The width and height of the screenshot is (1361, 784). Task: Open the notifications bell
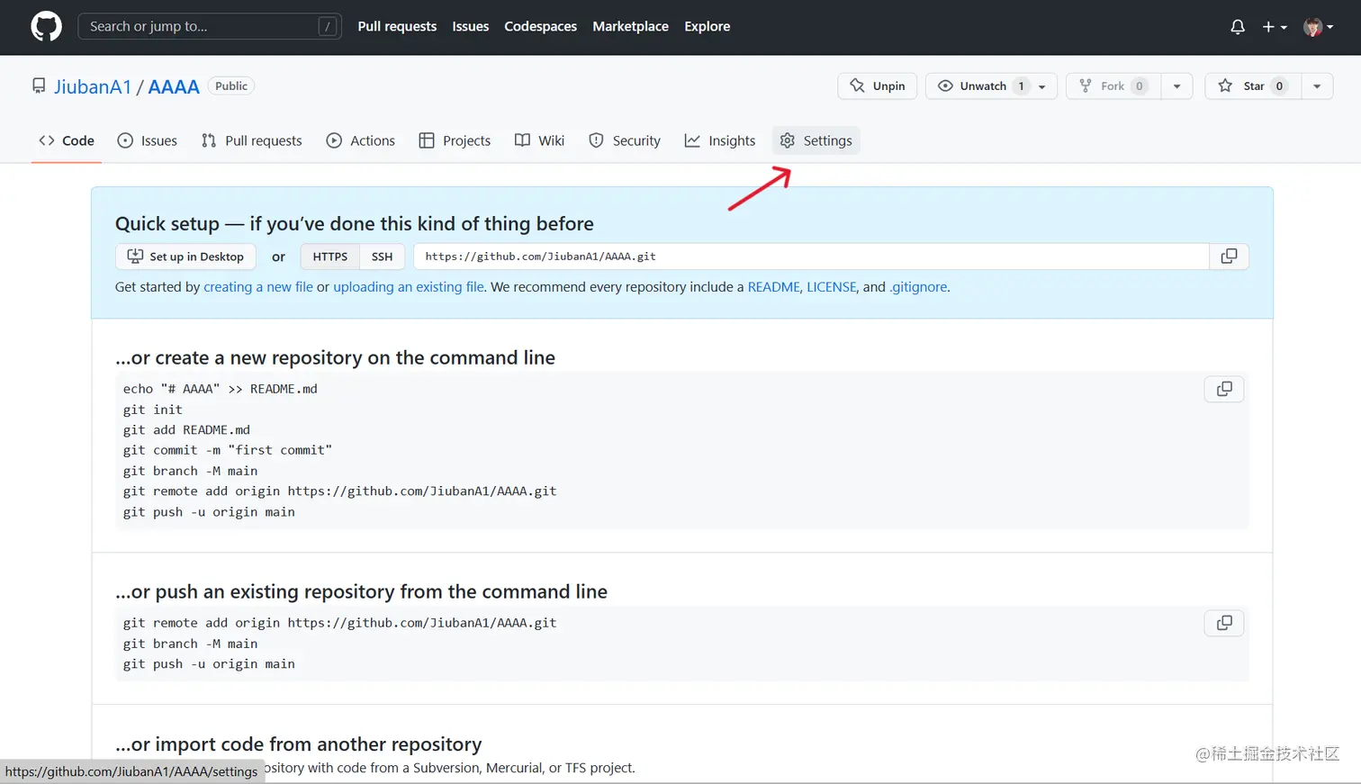click(1238, 27)
